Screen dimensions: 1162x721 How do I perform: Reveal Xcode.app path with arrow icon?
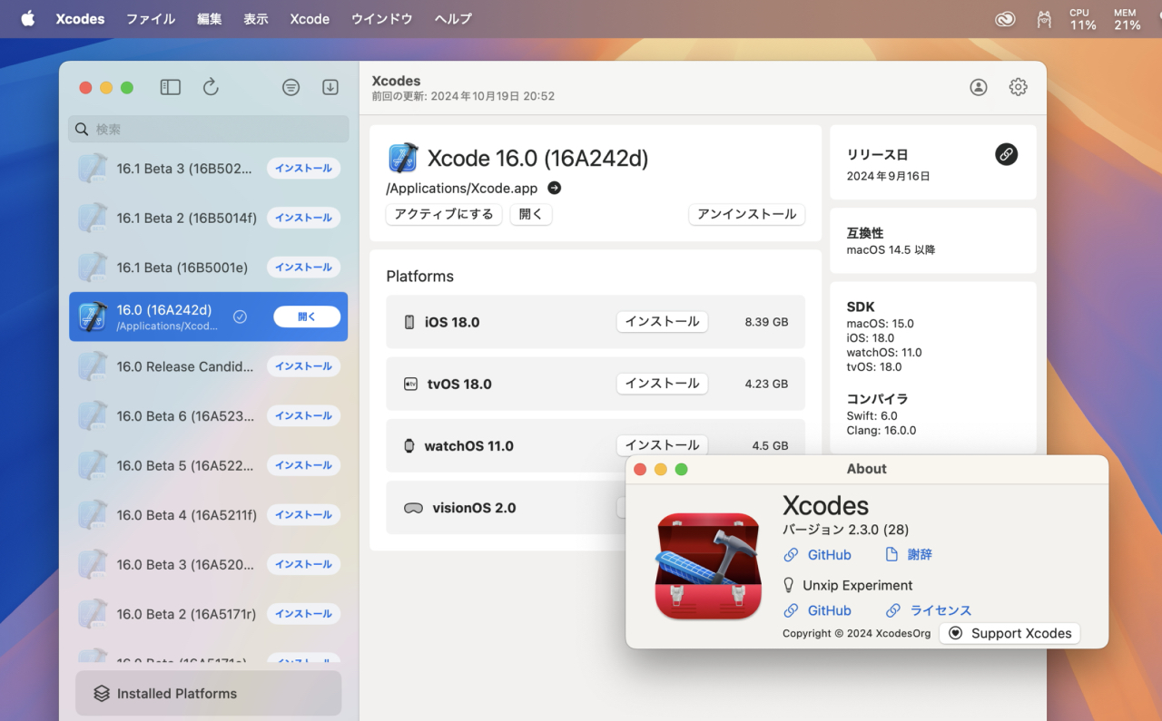pyautogui.click(x=555, y=189)
